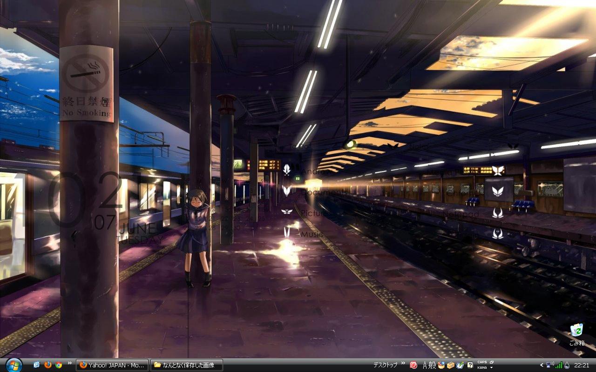The height and width of the screenshot is (372, 596).
Task: Open the language bar options dropdown arrow
Action: pyautogui.click(x=492, y=367)
